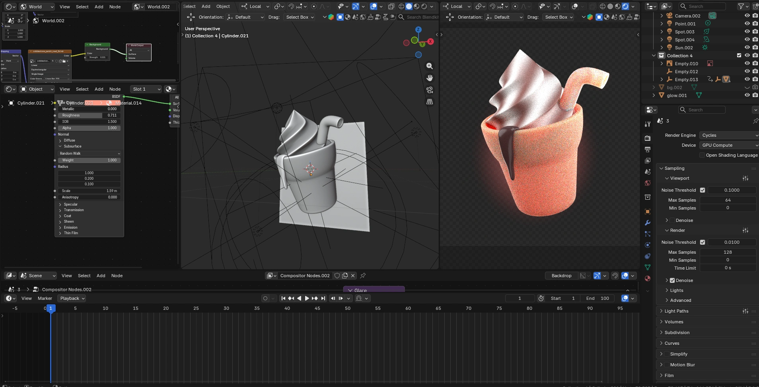Toggle fake user shield for Compositor Nodes.002

[337, 276]
